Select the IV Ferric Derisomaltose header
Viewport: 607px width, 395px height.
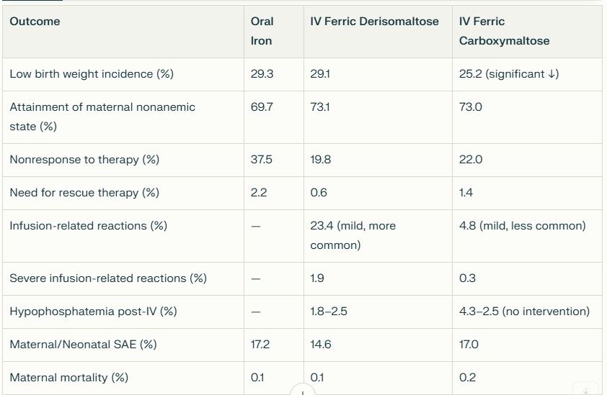pos(374,22)
